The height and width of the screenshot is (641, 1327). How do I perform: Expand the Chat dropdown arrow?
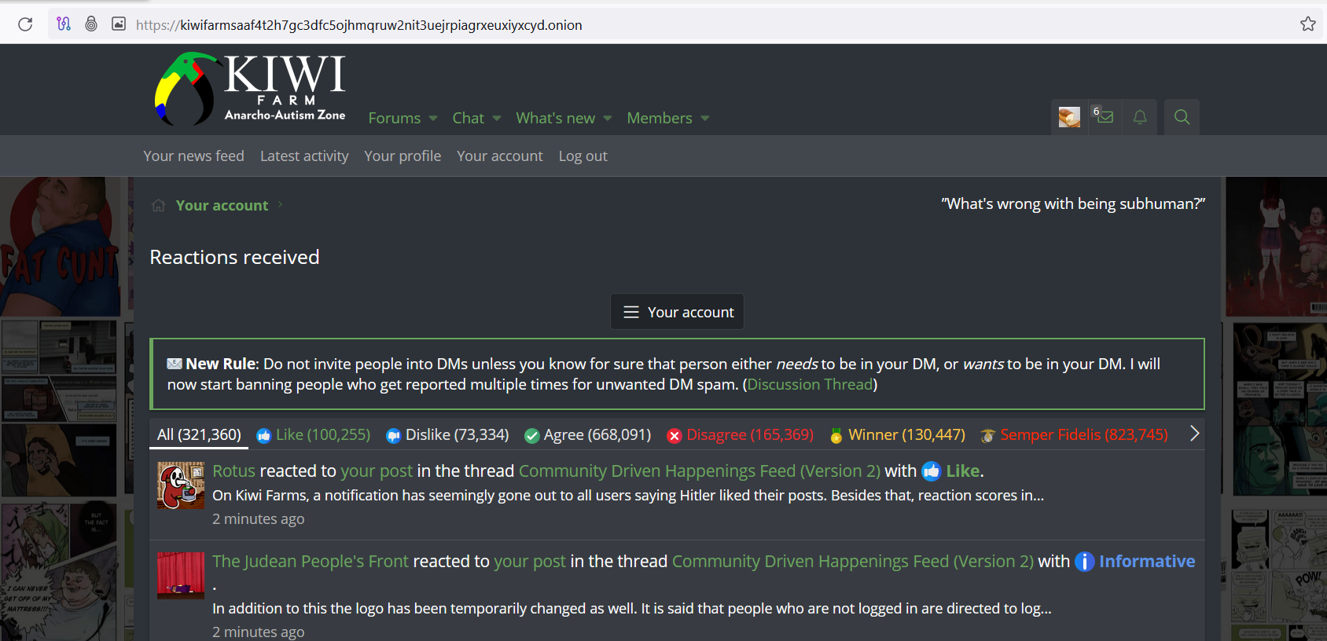click(497, 119)
